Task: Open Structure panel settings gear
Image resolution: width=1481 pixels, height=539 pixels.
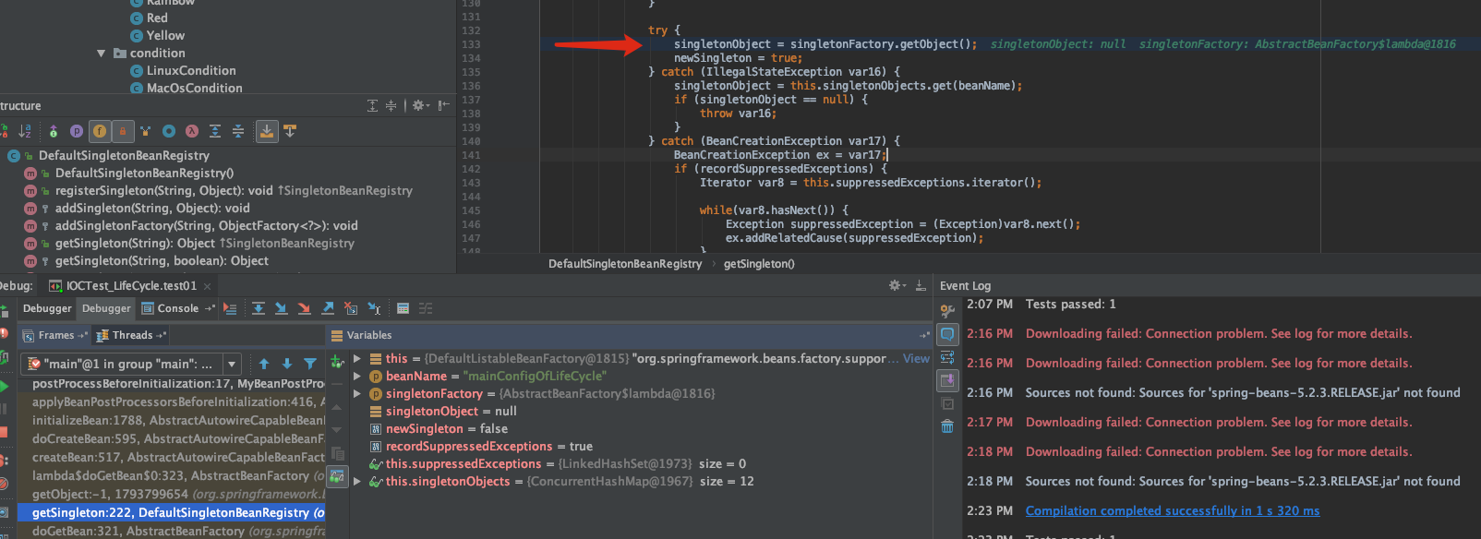Action: (420, 105)
